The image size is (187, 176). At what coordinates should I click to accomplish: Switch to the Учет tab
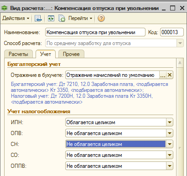46,54
